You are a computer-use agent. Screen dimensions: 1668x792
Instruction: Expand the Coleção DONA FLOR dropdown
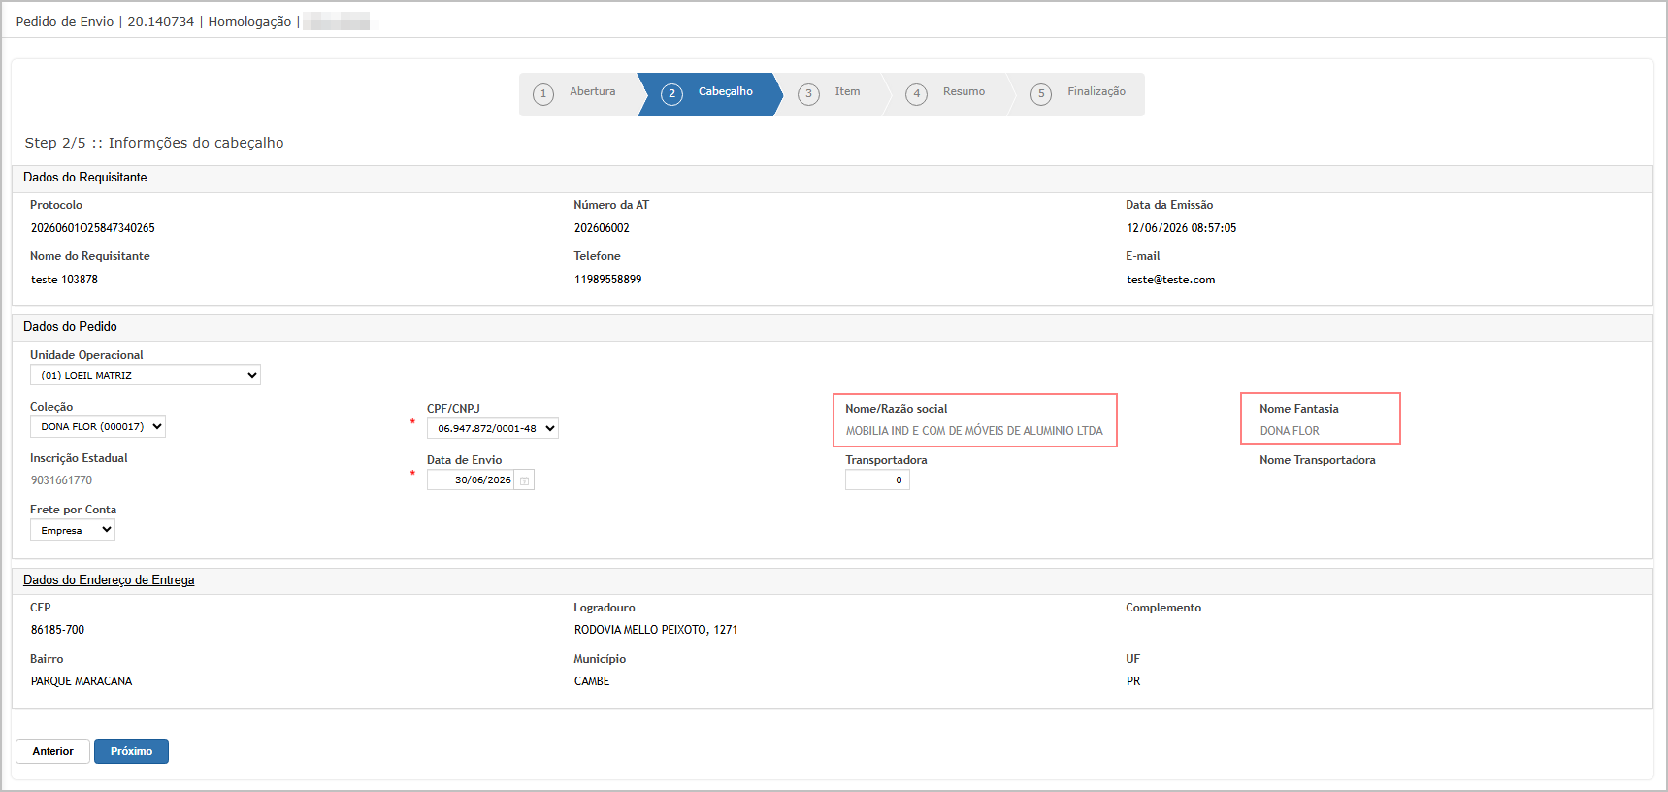tap(98, 426)
